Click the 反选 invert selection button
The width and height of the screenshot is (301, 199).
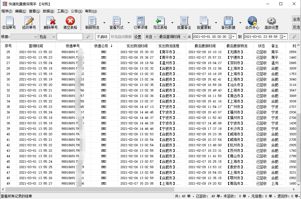pyautogui.click(x=296, y=27)
